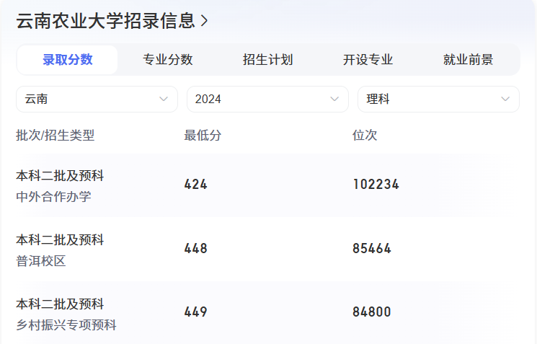Viewport: 537px width, 344px height.
Task: Click the rank value 85464
Action: [372, 248]
